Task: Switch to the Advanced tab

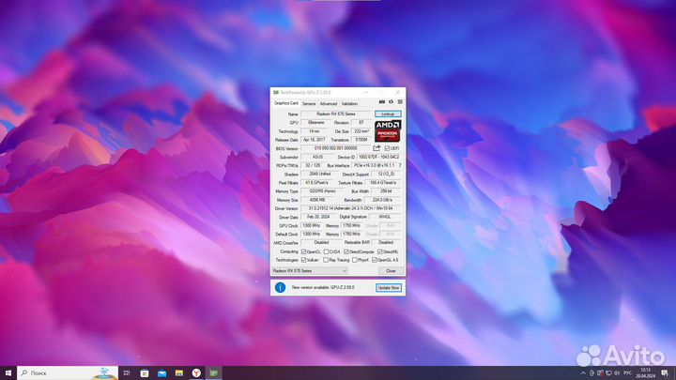Action: 329,104
